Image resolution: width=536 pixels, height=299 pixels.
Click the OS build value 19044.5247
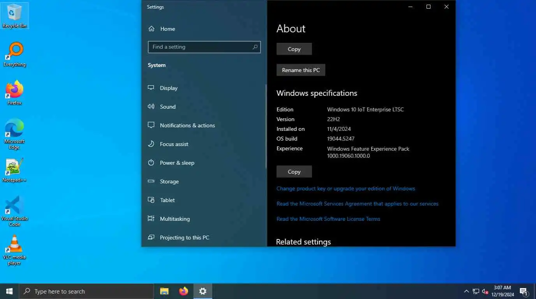pyautogui.click(x=341, y=139)
